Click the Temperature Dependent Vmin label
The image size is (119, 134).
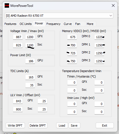pos(82,71)
